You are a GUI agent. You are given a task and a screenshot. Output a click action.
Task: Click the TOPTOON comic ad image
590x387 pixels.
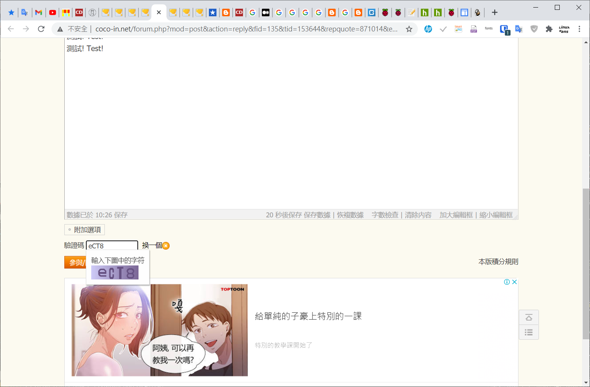pyautogui.click(x=160, y=330)
